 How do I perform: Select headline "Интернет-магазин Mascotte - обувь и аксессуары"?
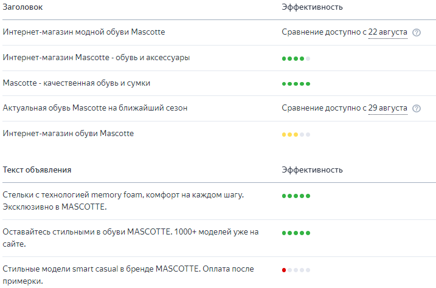(96, 58)
